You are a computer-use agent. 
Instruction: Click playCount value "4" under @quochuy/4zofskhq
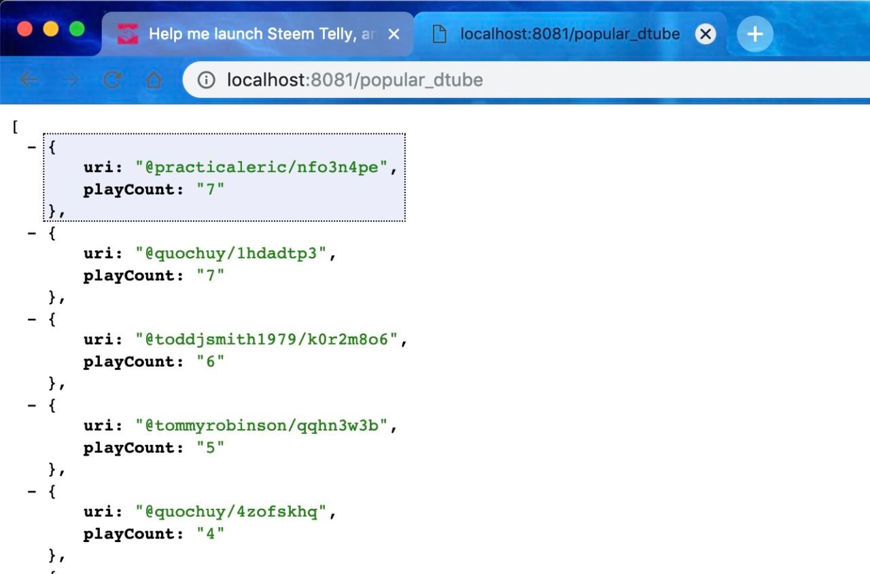click(x=211, y=534)
